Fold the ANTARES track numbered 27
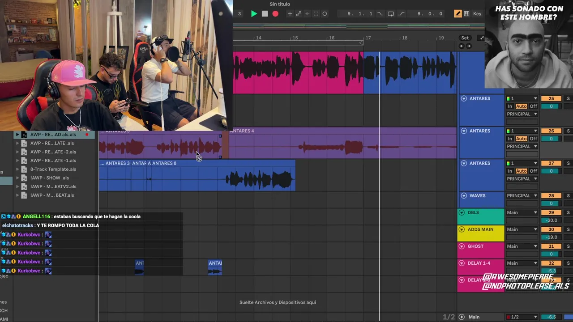The height and width of the screenshot is (322, 573). coord(464,163)
